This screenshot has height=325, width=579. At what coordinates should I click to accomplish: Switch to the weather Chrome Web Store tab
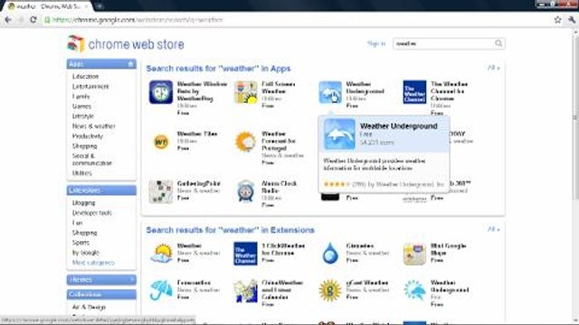coord(48,6)
